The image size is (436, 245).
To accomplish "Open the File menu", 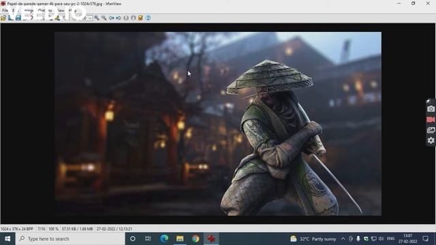I will [5, 11].
